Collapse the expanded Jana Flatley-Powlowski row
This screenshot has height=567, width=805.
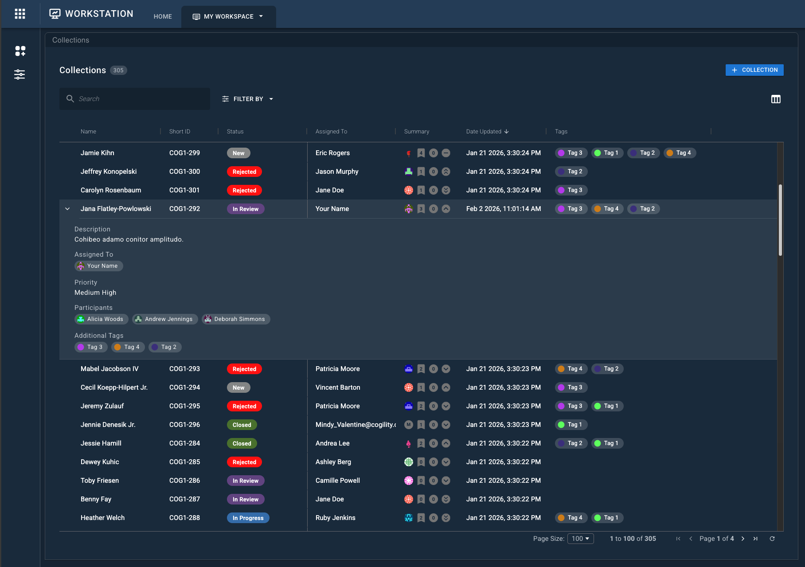67,208
